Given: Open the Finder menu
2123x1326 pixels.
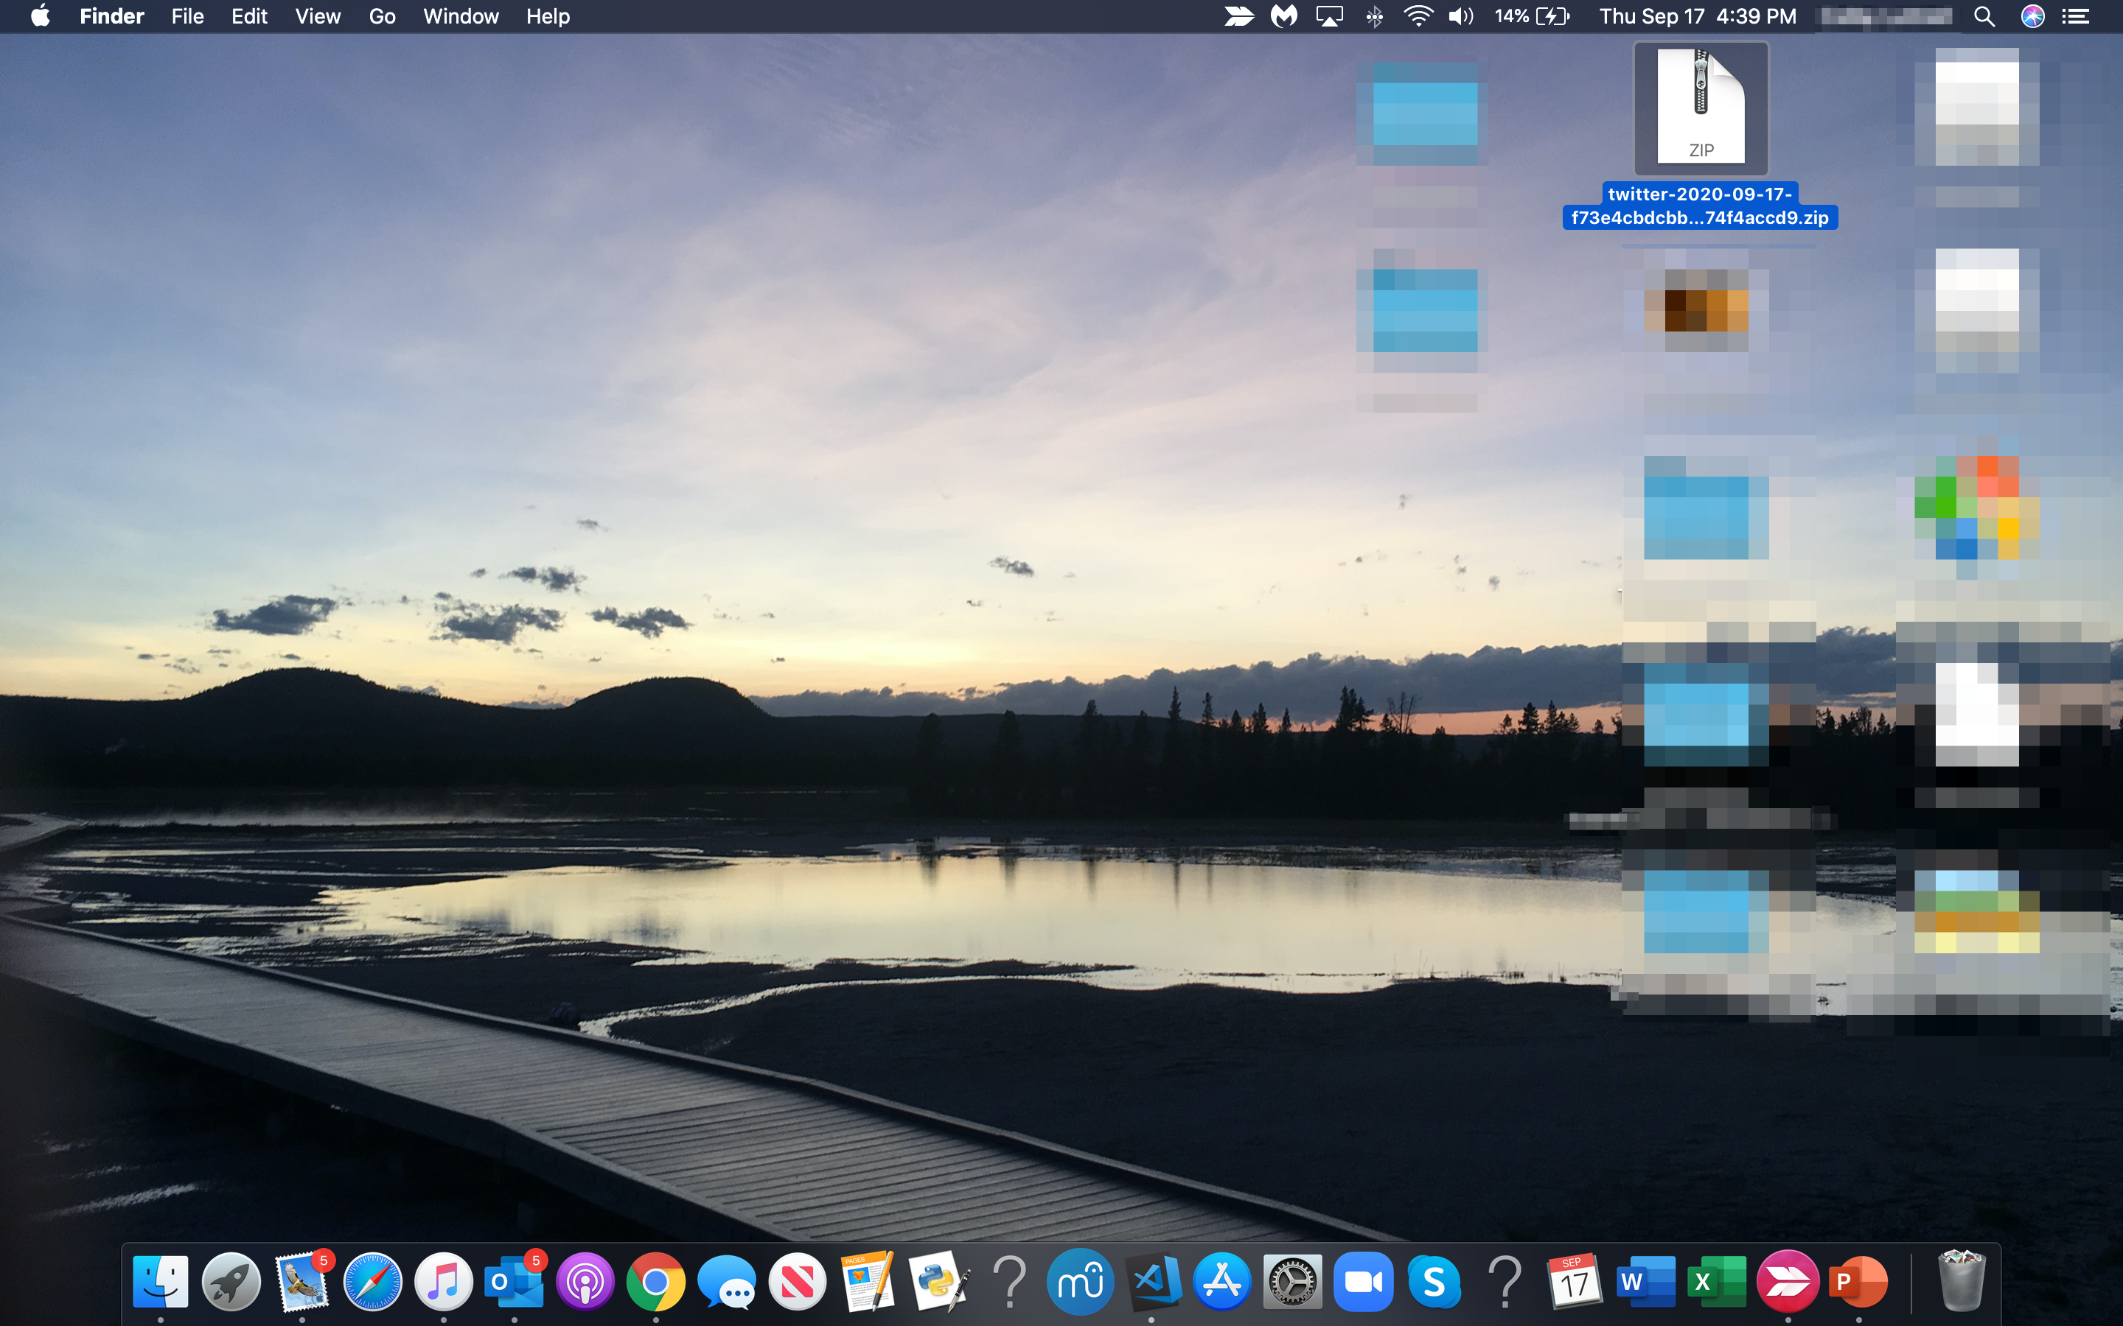Looking at the screenshot, I should [x=111, y=17].
